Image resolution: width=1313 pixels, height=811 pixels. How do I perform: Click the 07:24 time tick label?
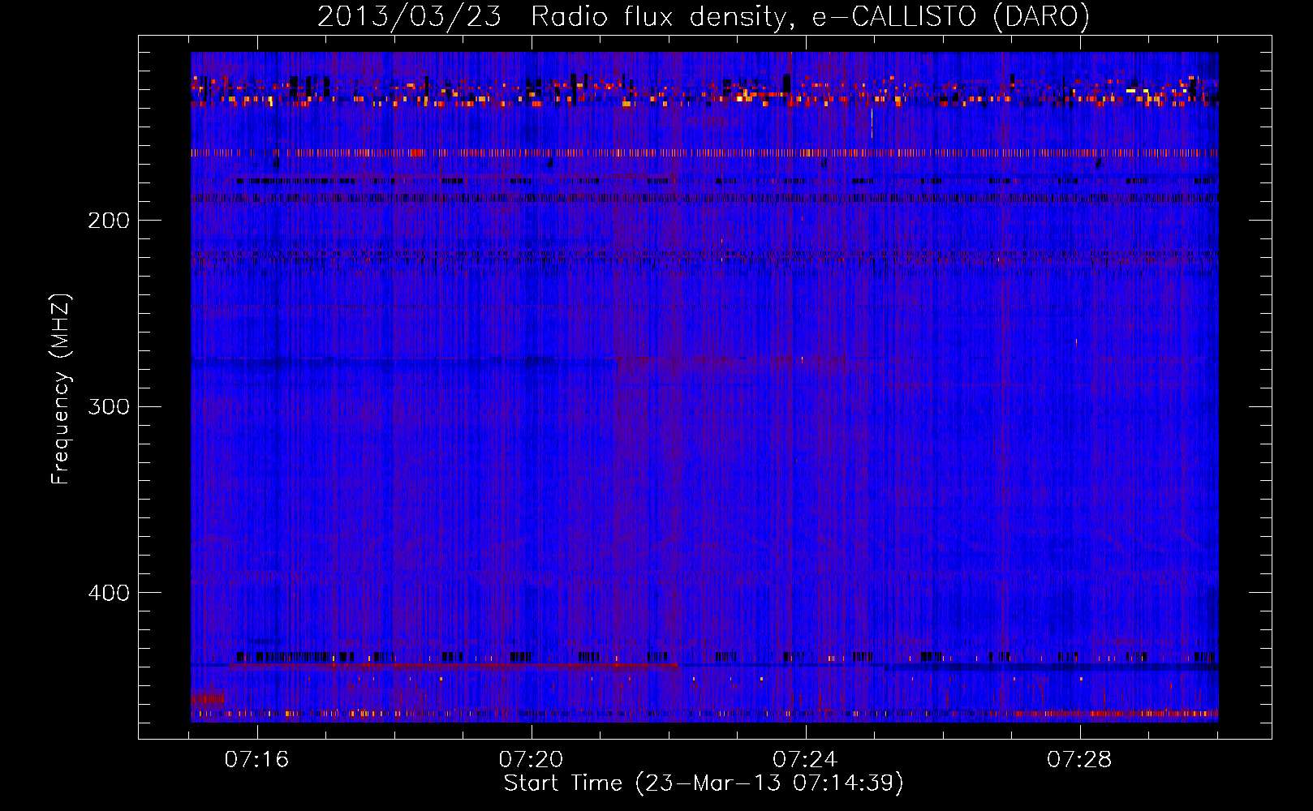[x=805, y=760]
